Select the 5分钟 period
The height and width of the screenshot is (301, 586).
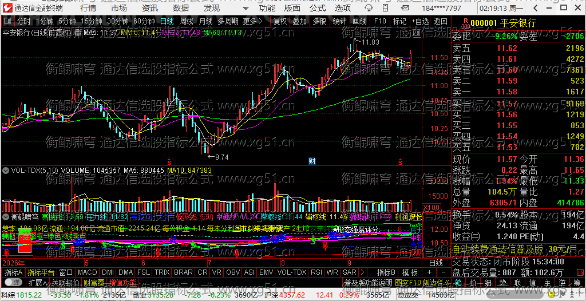click(x=67, y=21)
